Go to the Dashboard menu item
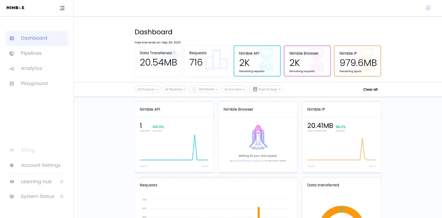 tap(37, 38)
